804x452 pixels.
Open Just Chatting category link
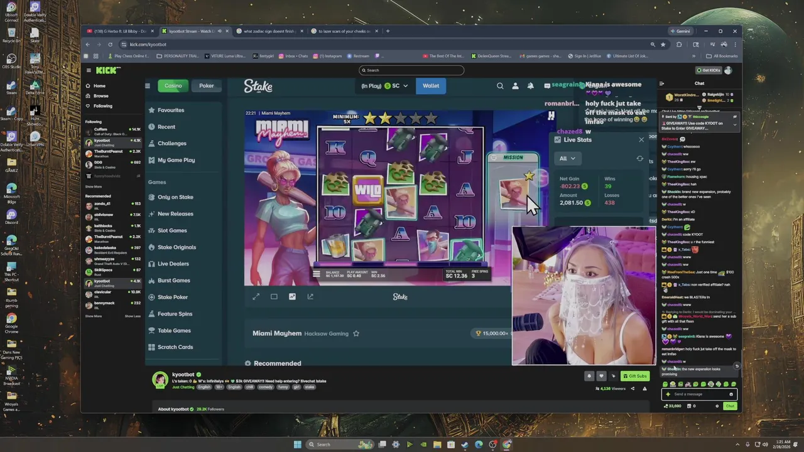click(183, 387)
